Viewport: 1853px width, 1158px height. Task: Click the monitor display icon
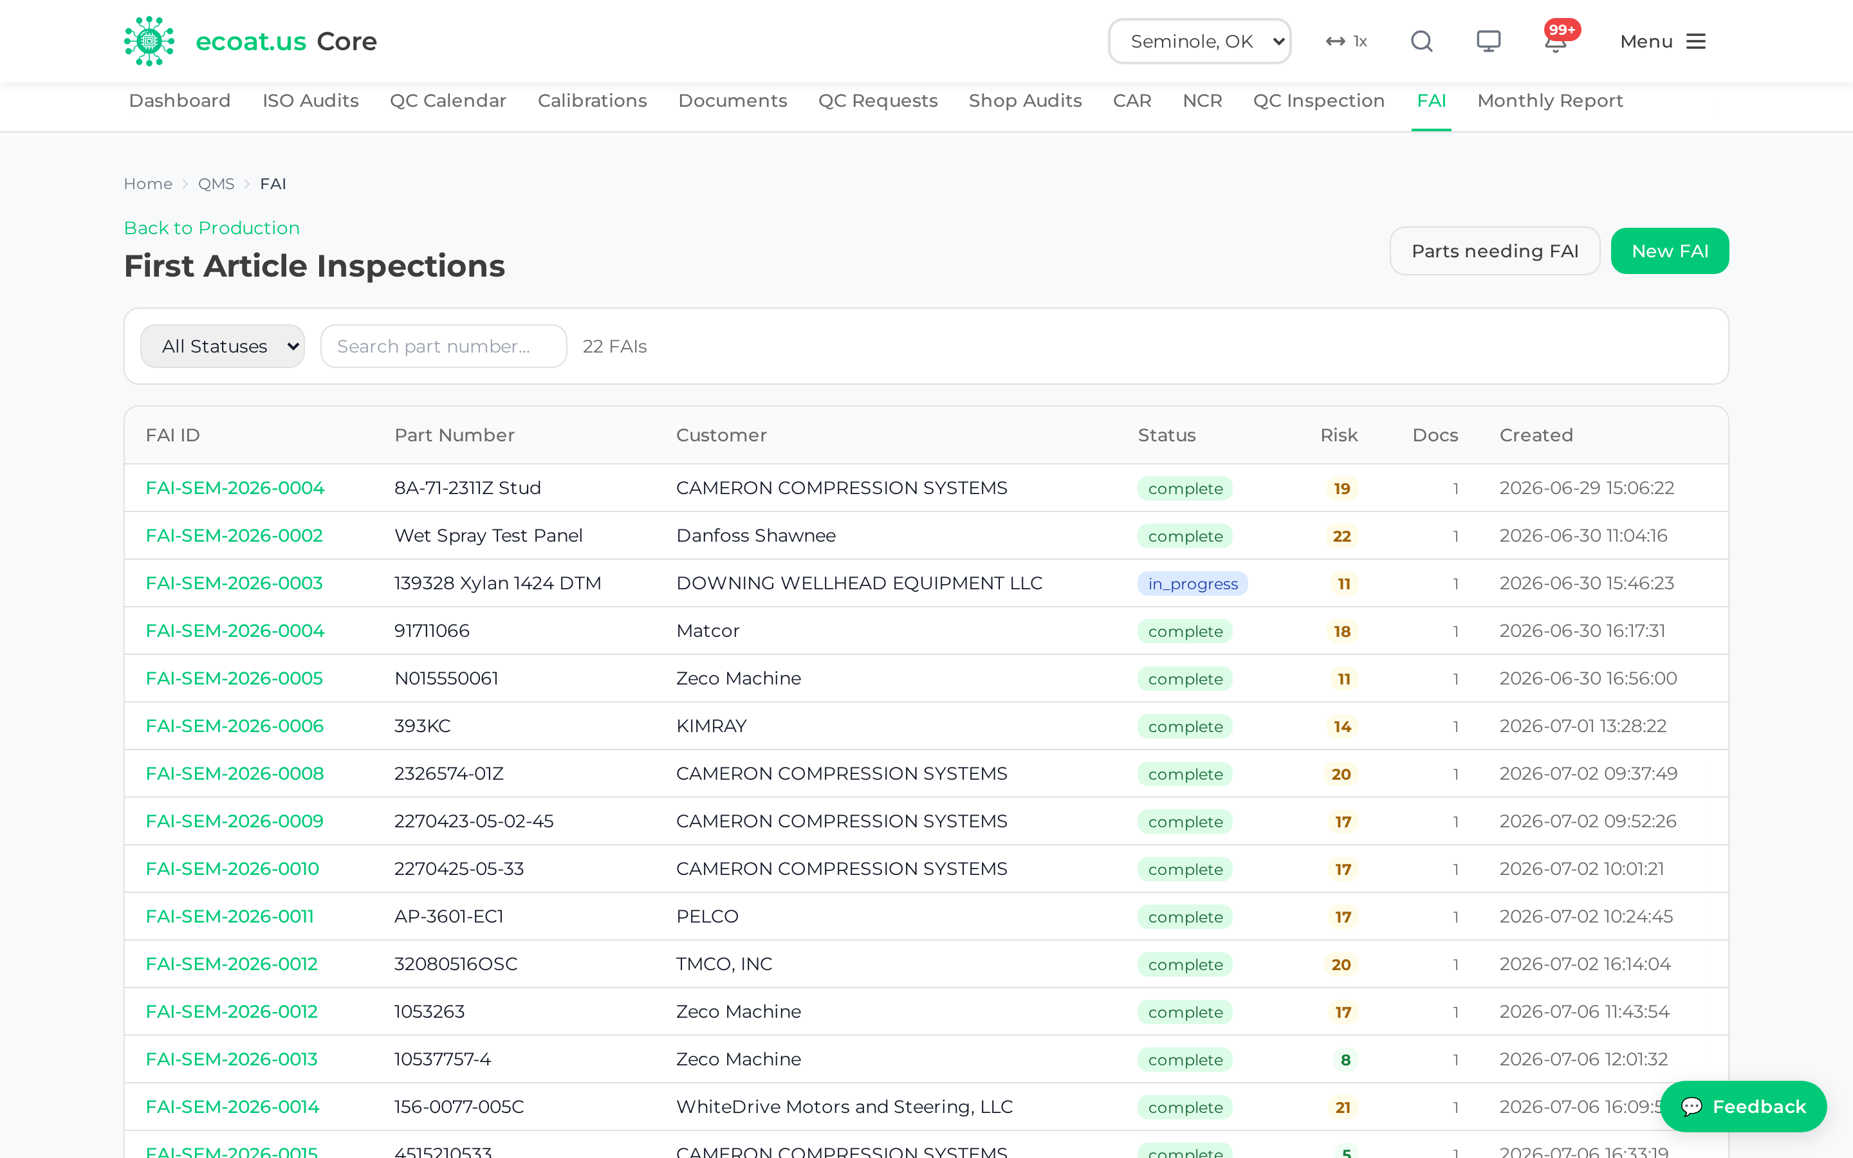click(x=1489, y=41)
